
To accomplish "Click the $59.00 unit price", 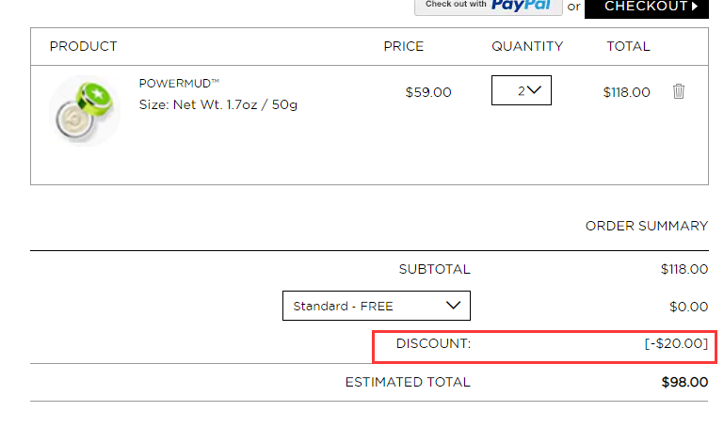I will [428, 92].
